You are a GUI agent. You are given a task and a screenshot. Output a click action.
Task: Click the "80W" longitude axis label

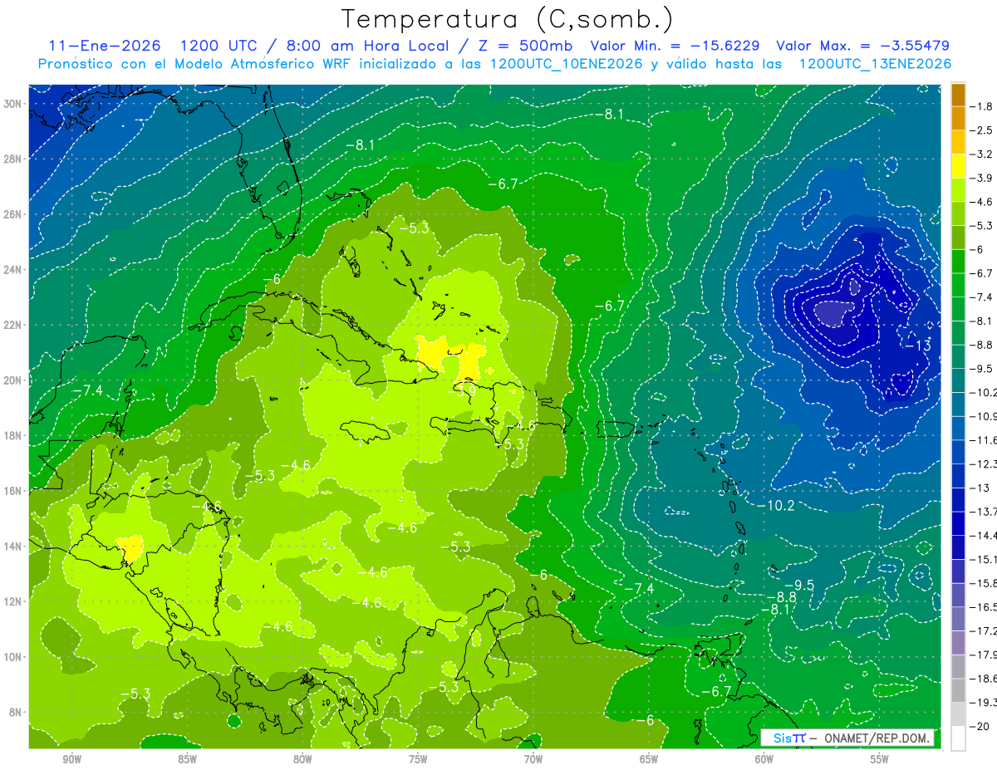(302, 759)
